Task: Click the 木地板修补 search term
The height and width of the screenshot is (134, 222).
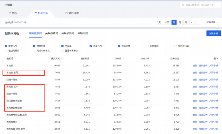Action: [x=12, y=122]
